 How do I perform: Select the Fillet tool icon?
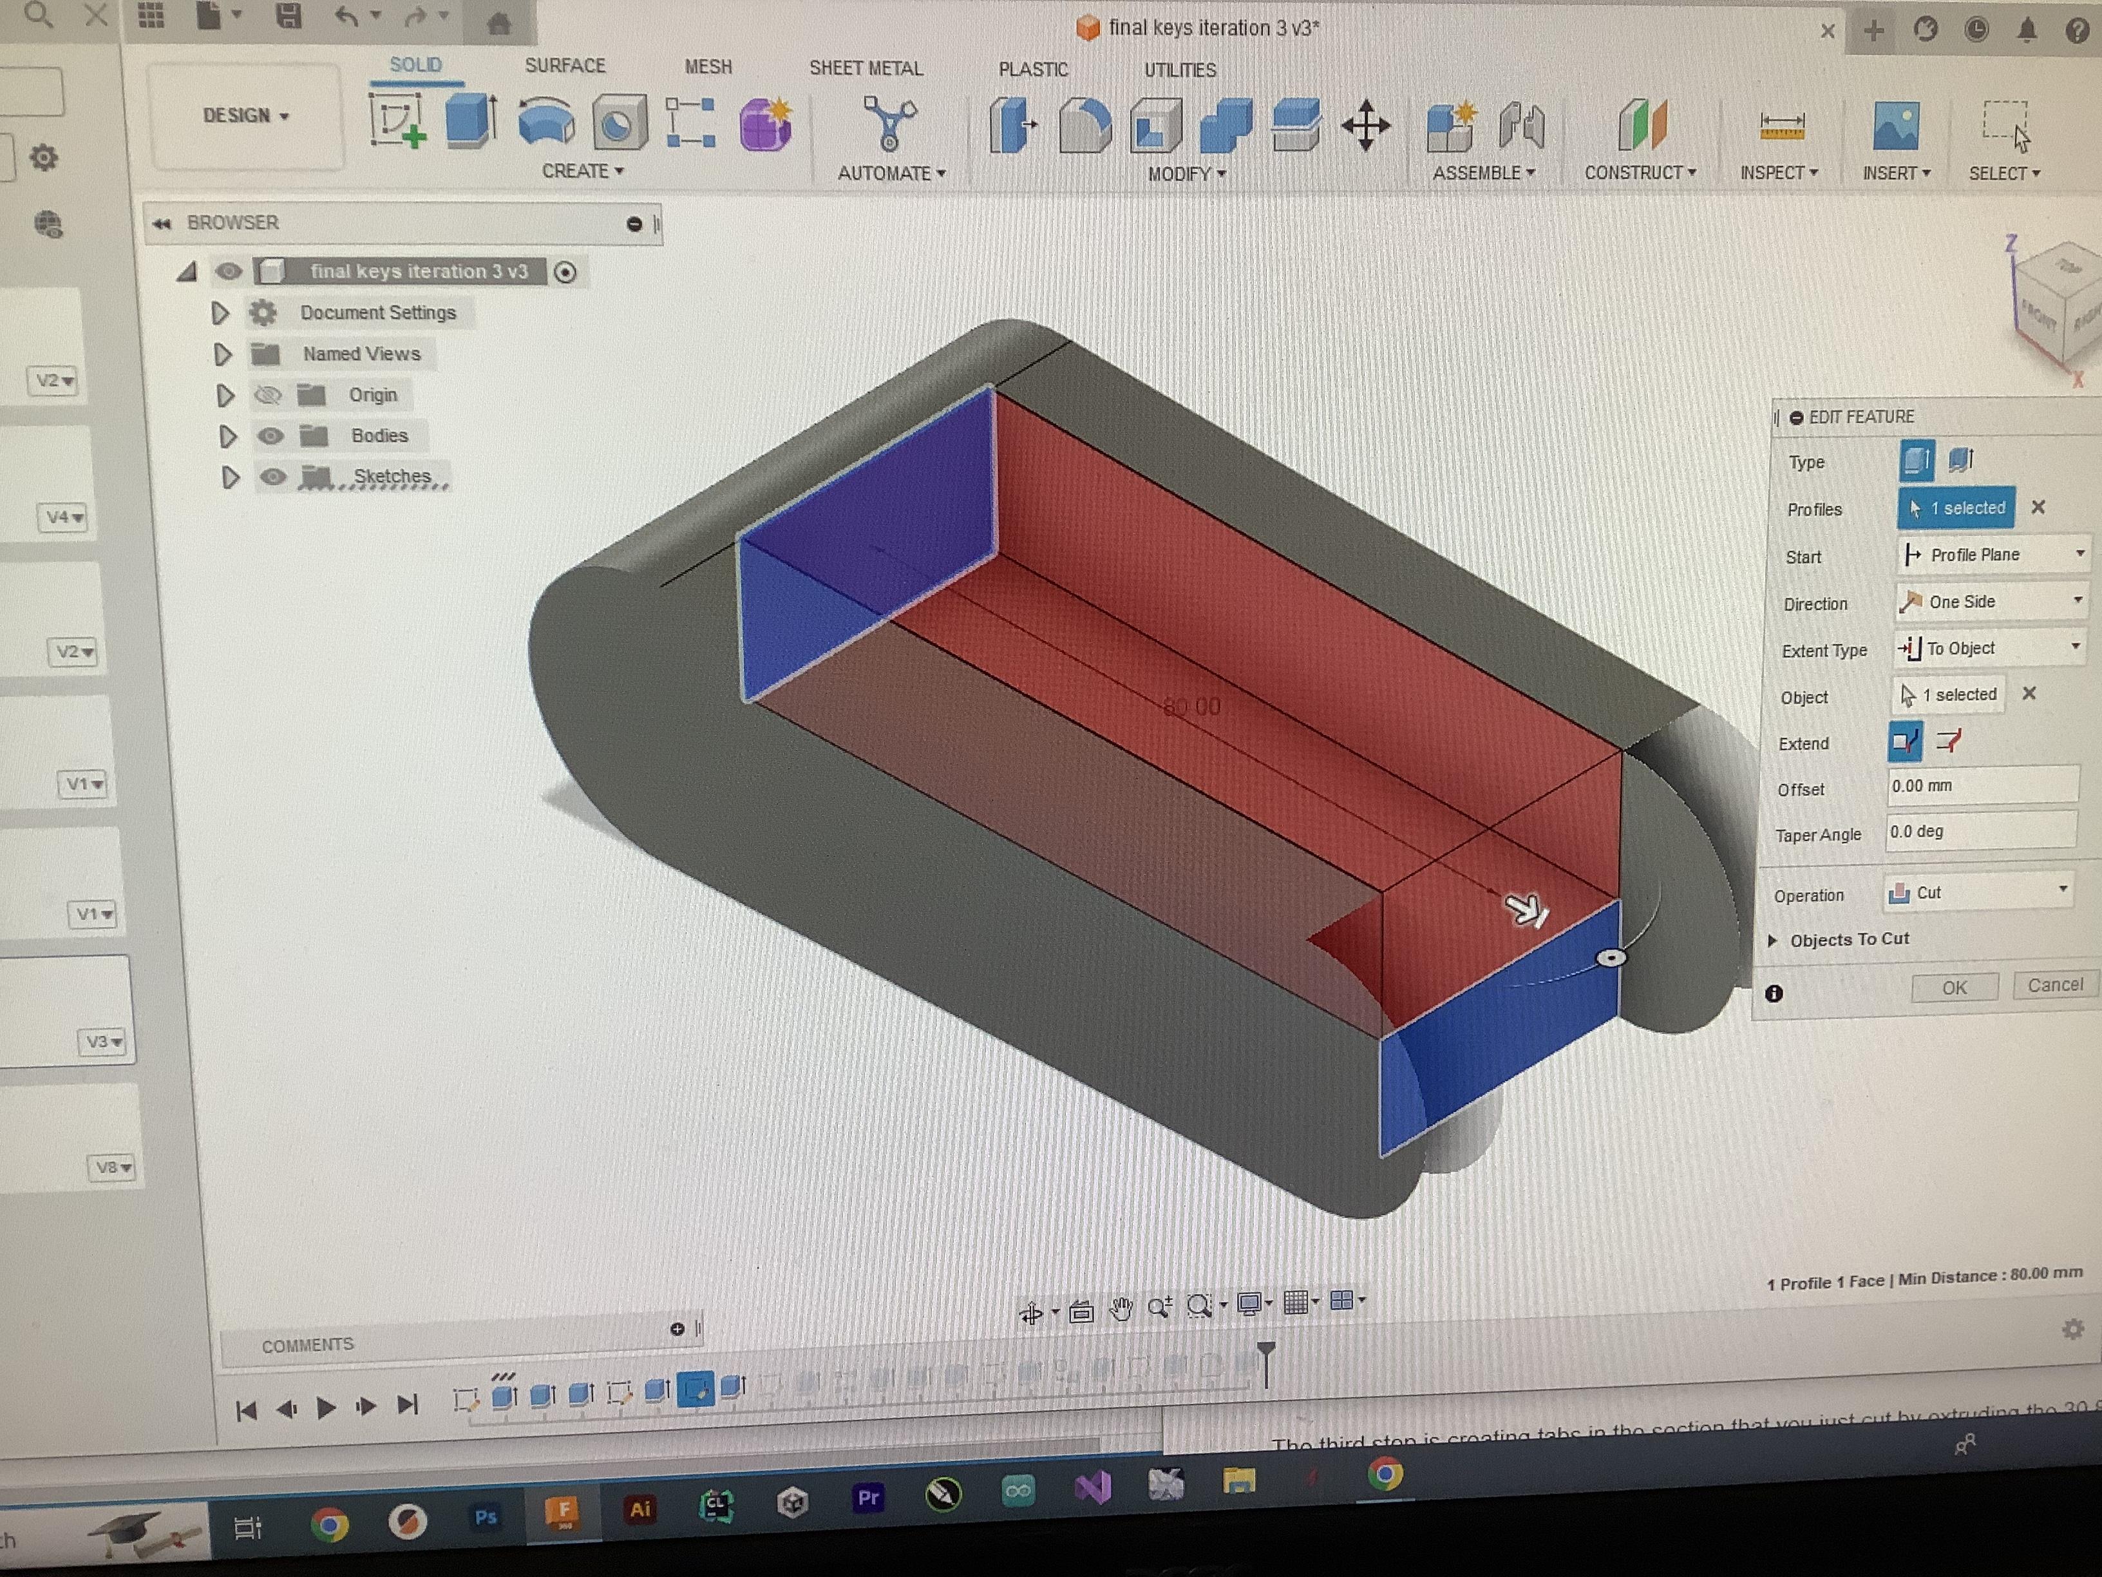point(1084,126)
